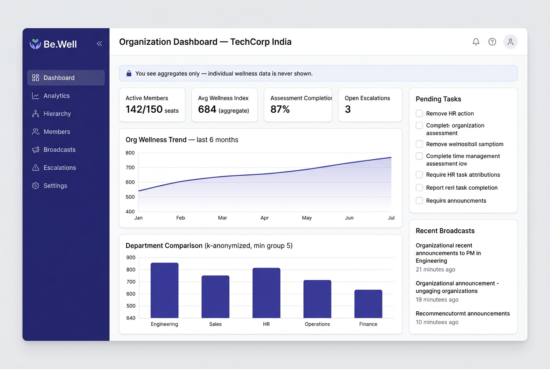Click the lock icon in privacy banner
The height and width of the screenshot is (369, 550).
129,74
